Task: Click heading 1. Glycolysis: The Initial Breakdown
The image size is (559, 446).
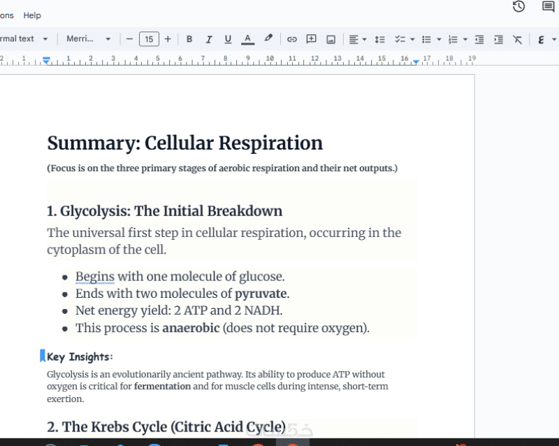Action: (164, 211)
